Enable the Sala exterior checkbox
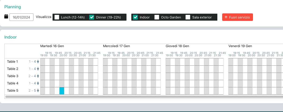This screenshot has height=112, width=283. [x=188, y=17]
